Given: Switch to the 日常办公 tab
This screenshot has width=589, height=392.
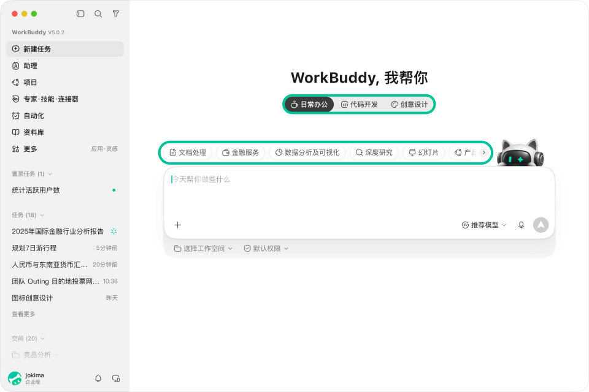Looking at the screenshot, I should pyautogui.click(x=309, y=105).
